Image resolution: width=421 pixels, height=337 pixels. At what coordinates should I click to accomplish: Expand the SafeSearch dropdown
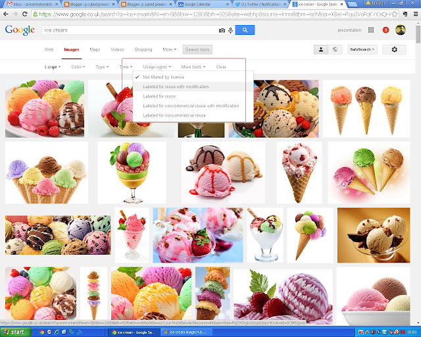coord(362,49)
